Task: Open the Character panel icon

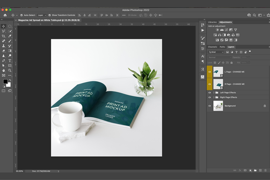Action: coord(203,56)
